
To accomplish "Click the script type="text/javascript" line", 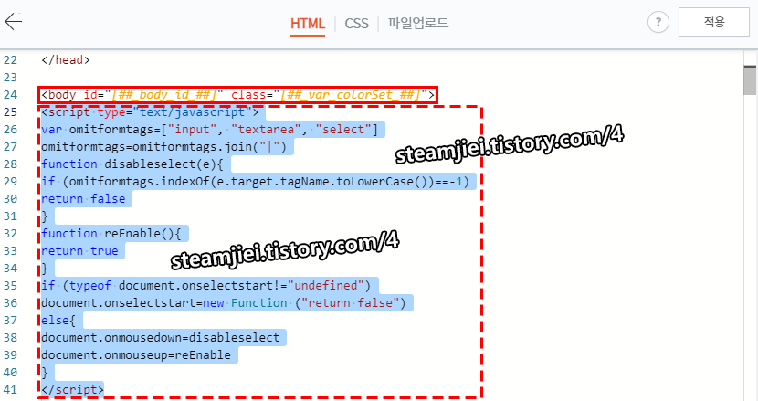I will (x=151, y=112).
